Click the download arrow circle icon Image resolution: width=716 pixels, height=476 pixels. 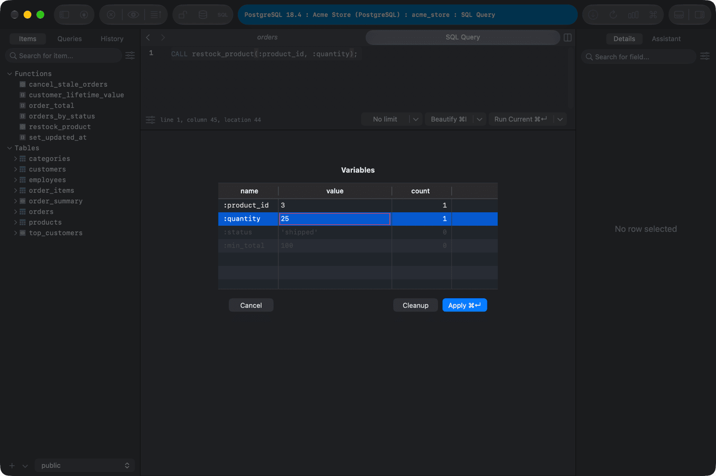tap(593, 15)
